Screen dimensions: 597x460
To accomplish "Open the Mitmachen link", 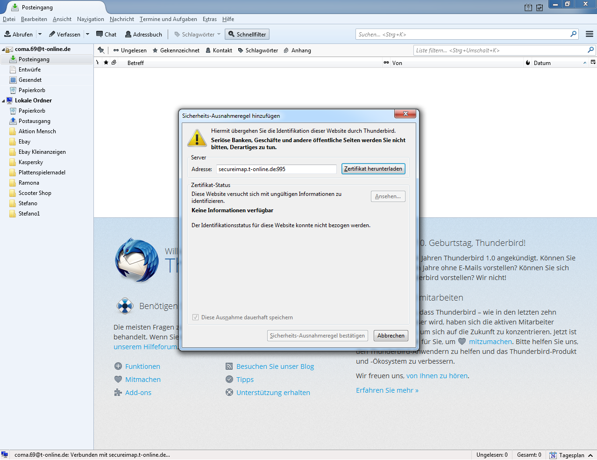I will click(x=143, y=380).
